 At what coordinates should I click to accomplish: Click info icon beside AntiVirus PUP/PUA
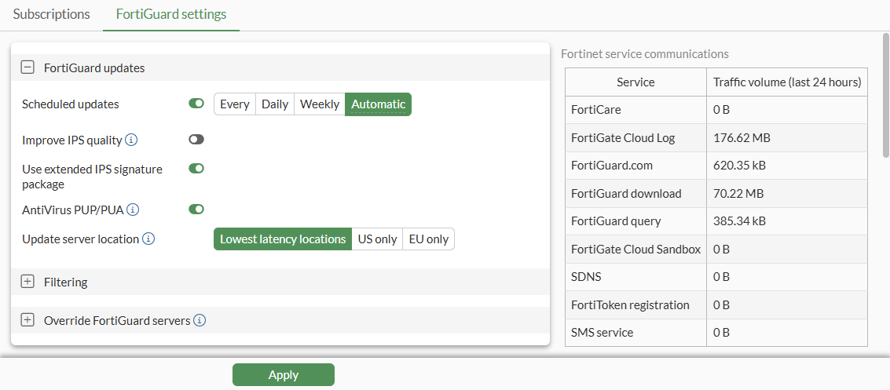(134, 210)
